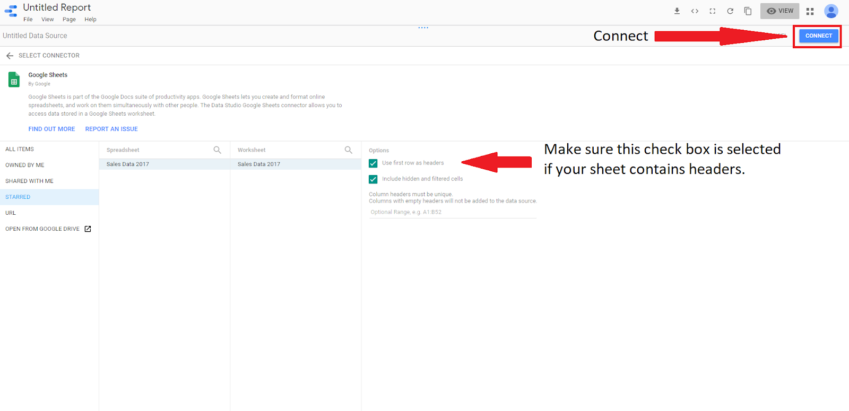Copy the report using the copy icon
This screenshot has width=849, height=411.
tap(748, 11)
